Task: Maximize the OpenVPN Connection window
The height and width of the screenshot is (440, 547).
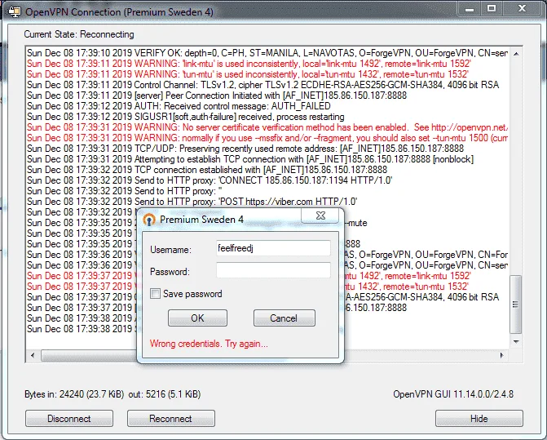Action: [492, 9]
